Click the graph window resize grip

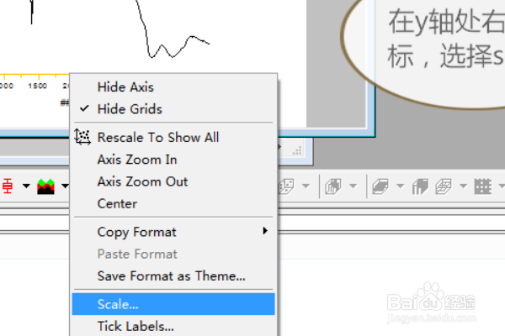pos(297,150)
